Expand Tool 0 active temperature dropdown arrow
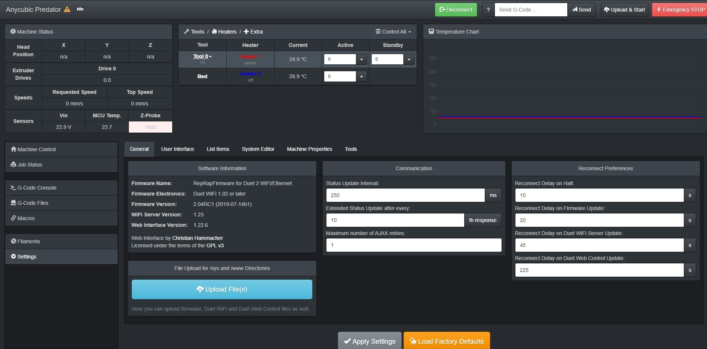 point(362,59)
